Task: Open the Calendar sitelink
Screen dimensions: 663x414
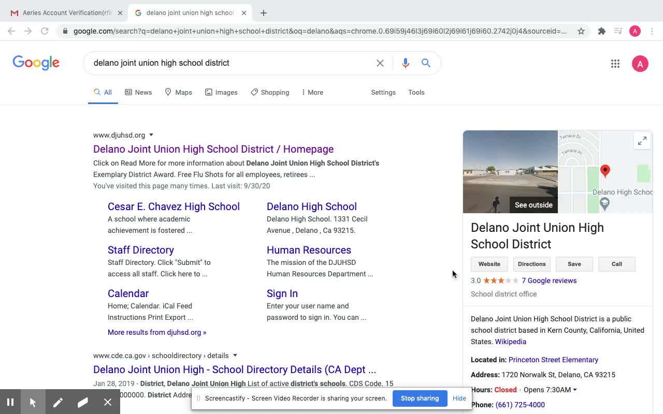Action: [x=128, y=293]
